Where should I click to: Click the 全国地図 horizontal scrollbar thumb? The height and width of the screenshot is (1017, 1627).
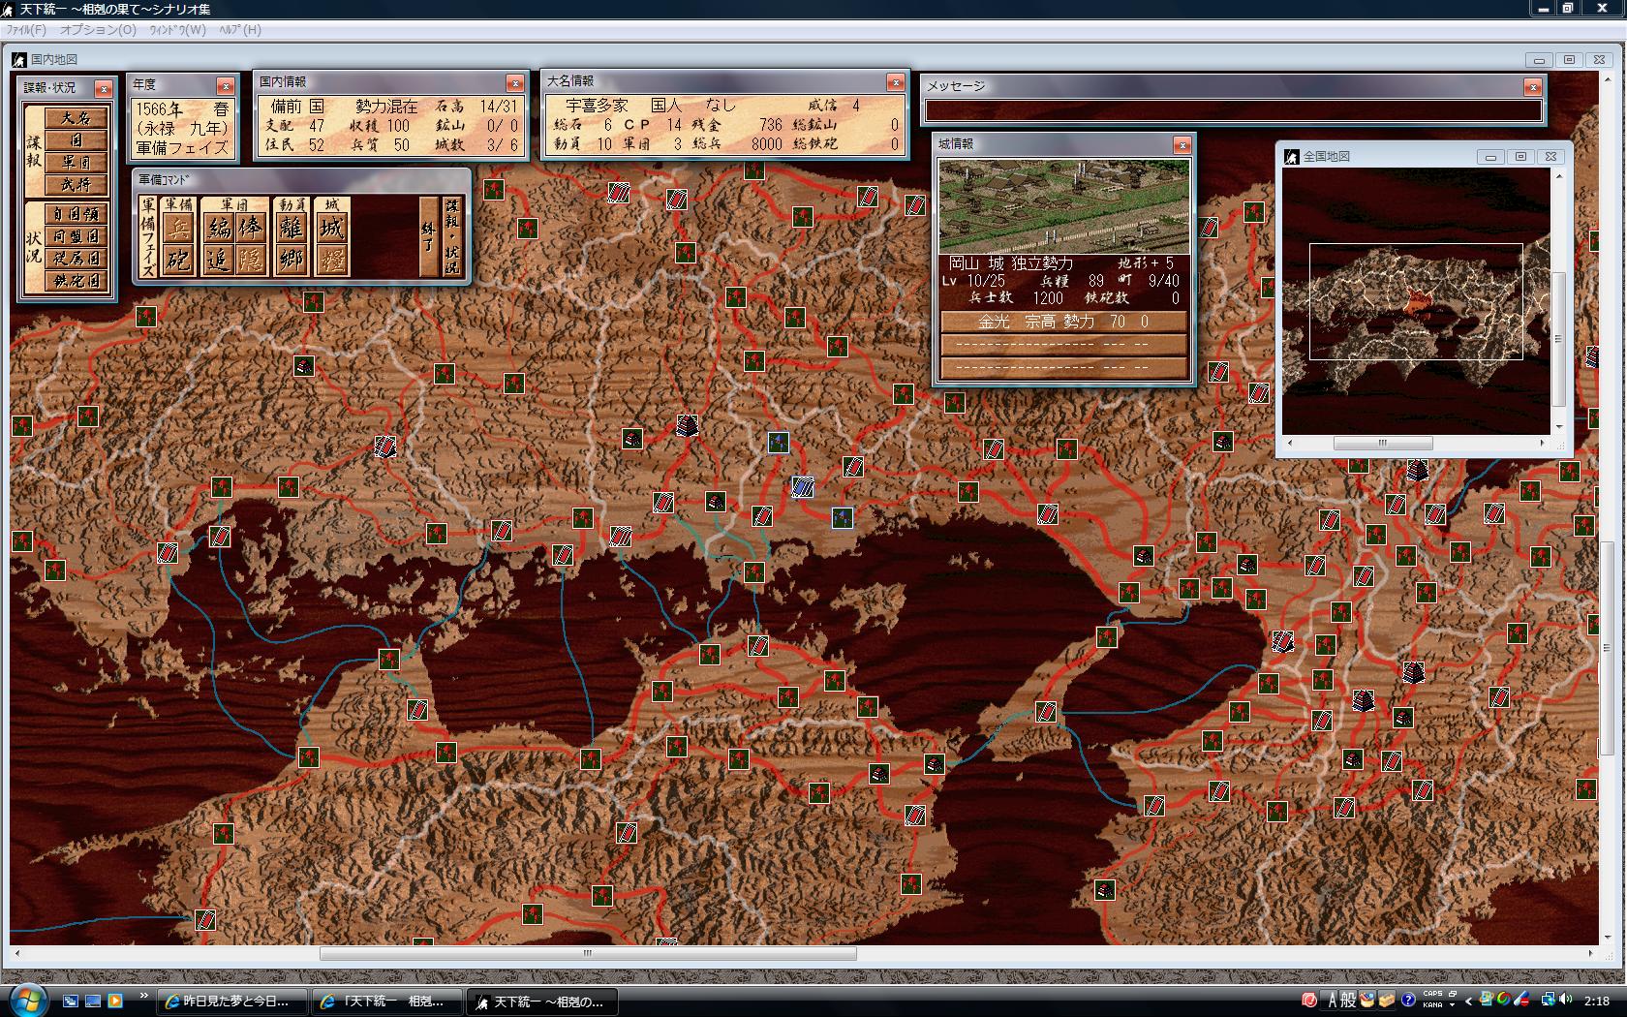pos(1383,443)
